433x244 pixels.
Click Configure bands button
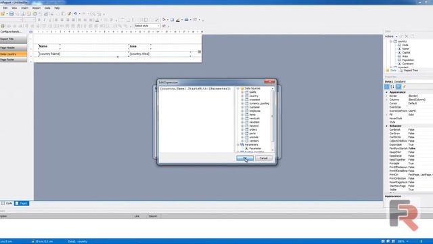tap(11, 32)
